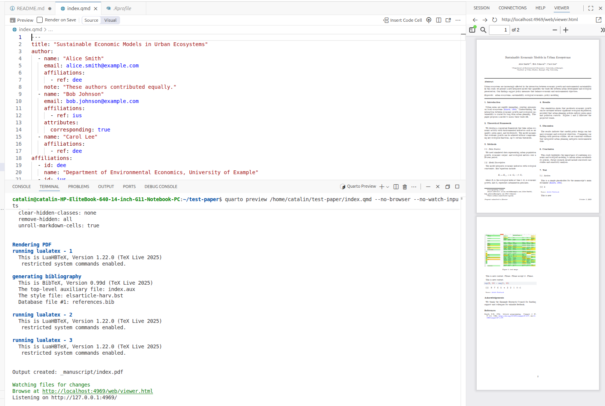The image size is (605, 406).
Task: Click the Insert Code Cell button
Action: coord(403,20)
